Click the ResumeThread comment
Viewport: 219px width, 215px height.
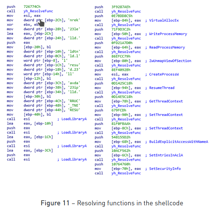point(162,88)
